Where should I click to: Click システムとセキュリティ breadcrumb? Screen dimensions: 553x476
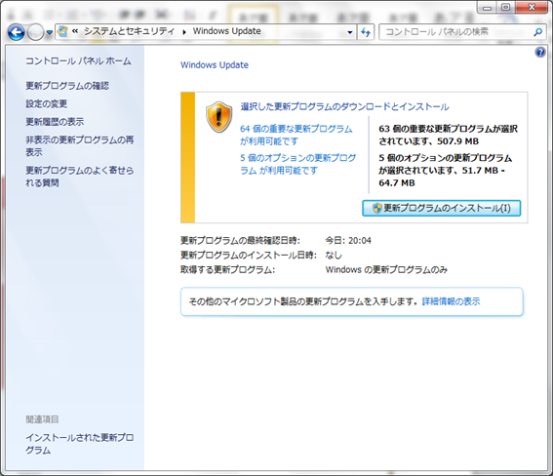pos(129,31)
